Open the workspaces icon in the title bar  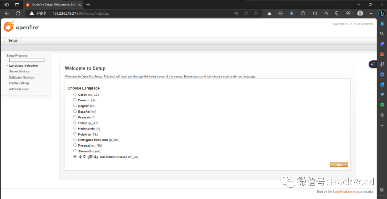pos(7,4)
